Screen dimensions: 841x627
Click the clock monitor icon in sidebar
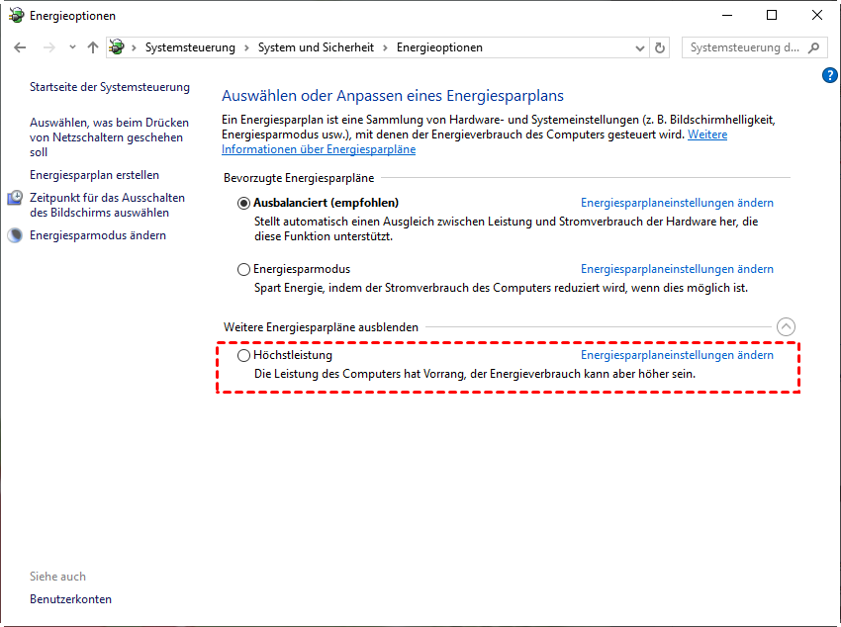(x=15, y=198)
